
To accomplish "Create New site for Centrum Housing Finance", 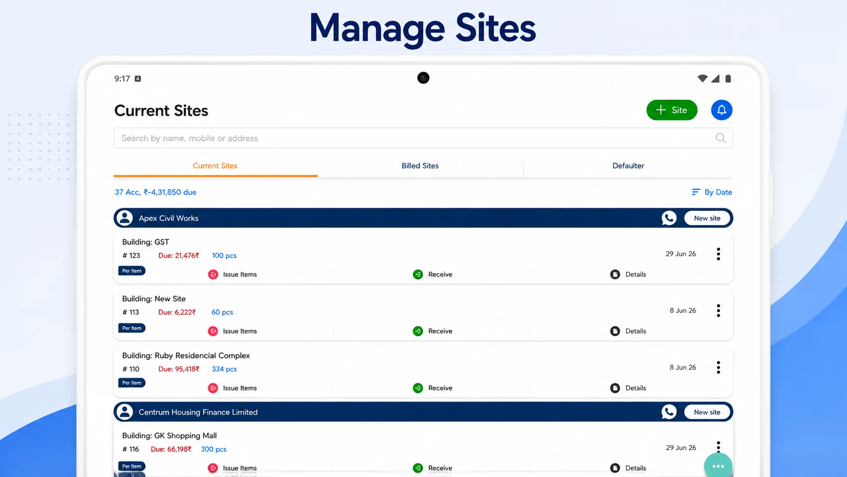I will (x=707, y=412).
